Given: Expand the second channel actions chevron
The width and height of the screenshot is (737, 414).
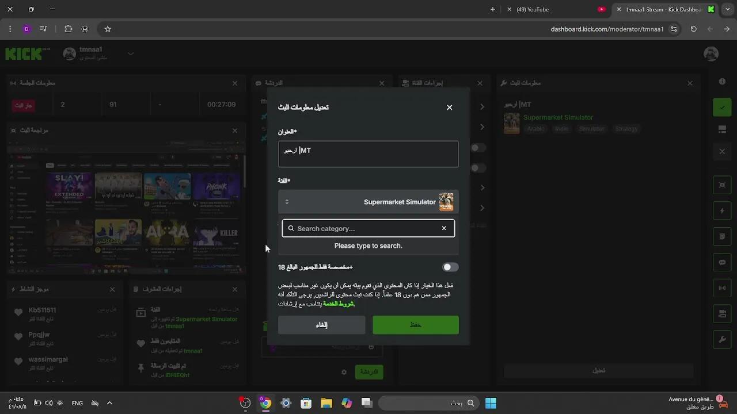Looking at the screenshot, I should [x=482, y=127].
